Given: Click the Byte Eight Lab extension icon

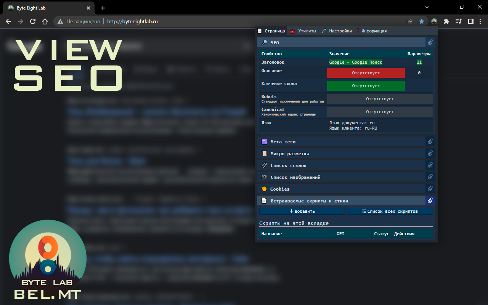Looking at the screenshot, I should (434, 21).
